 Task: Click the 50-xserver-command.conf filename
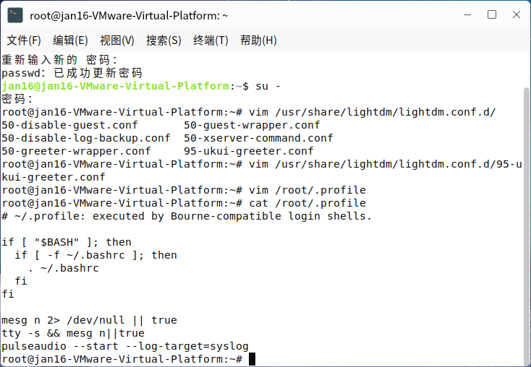pyautogui.click(x=258, y=138)
